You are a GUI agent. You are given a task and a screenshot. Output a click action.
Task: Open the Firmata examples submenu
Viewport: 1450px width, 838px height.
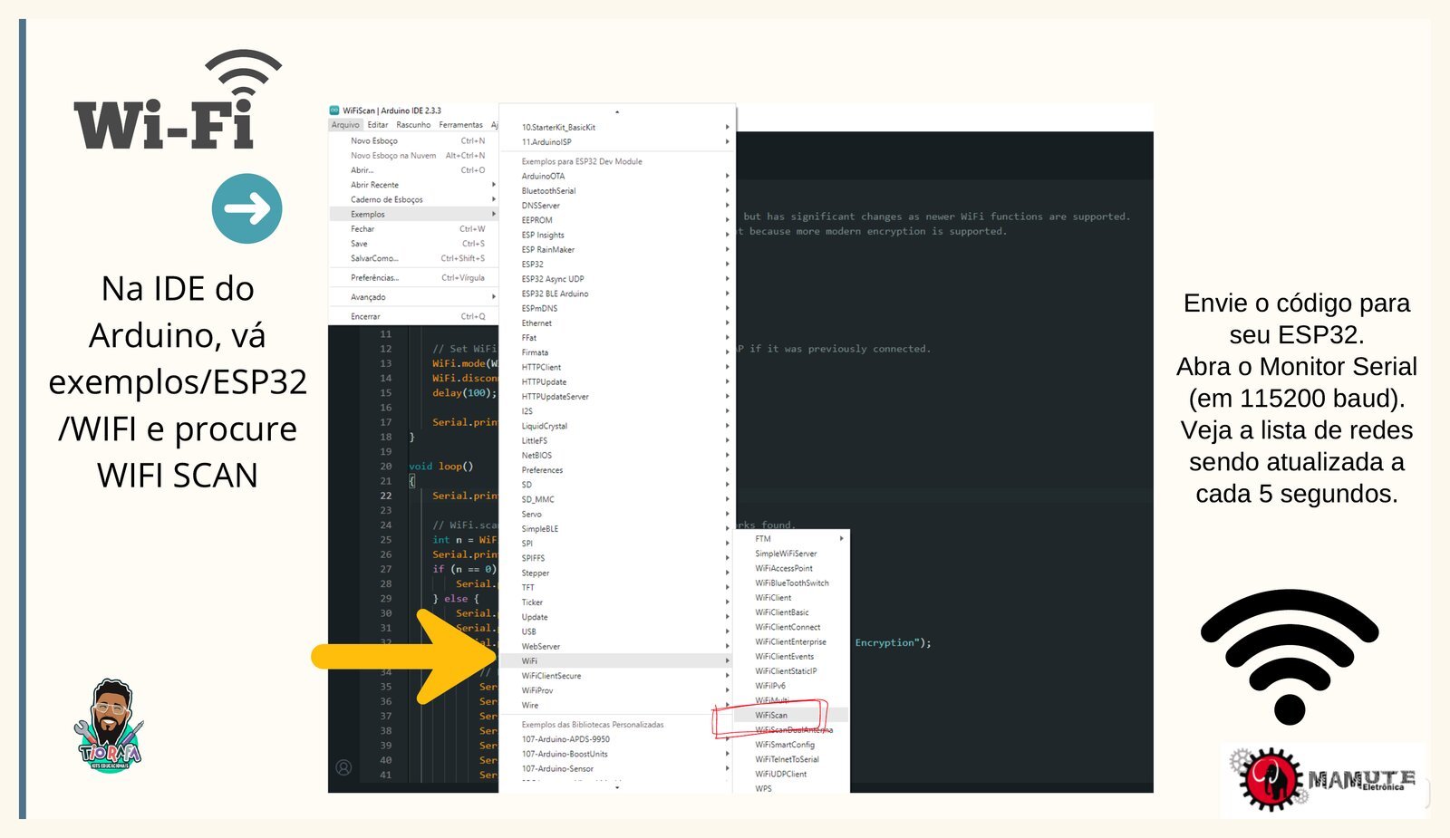coord(617,352)
